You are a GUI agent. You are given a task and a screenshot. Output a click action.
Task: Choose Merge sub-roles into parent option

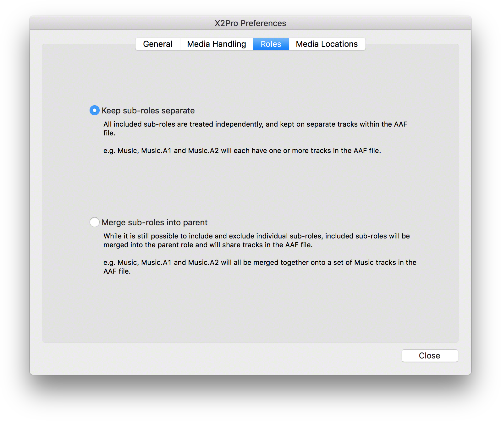pos(95,222)
